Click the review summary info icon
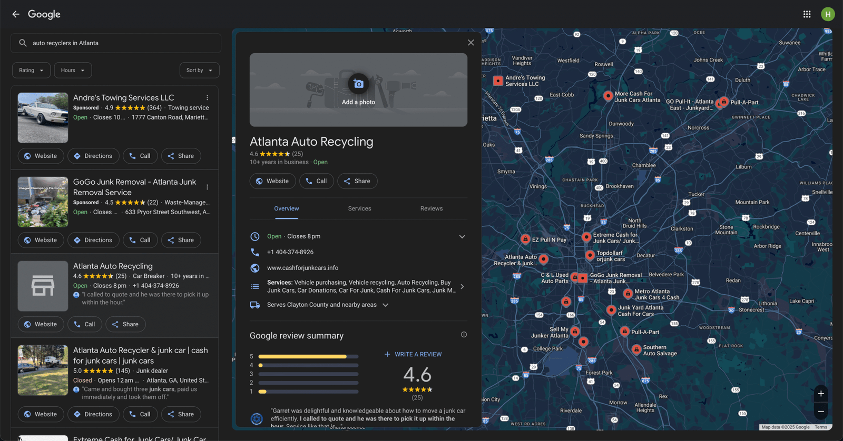 click(464, 335)
